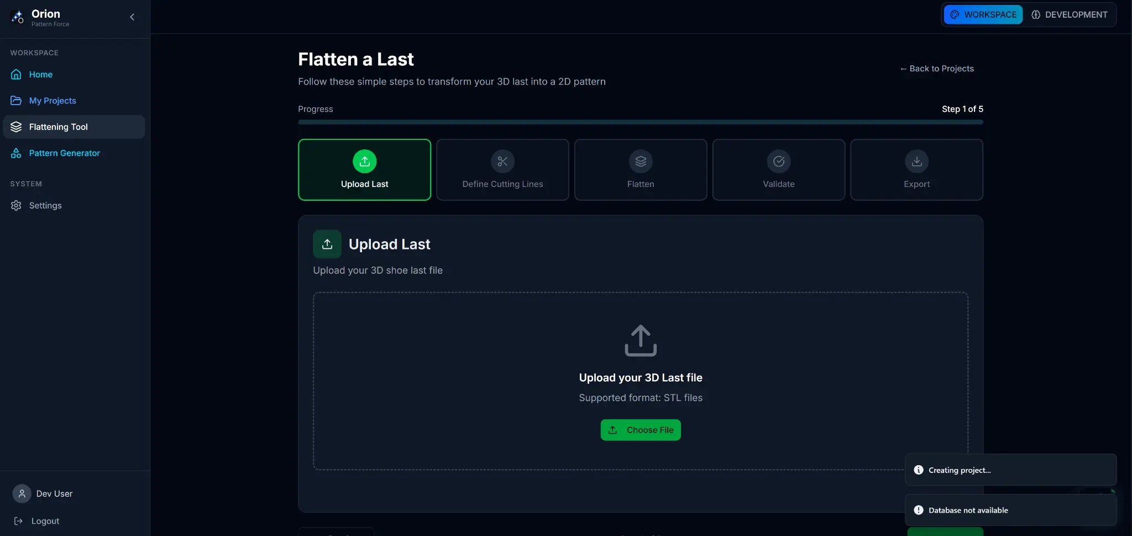Open Home from the sidebar
The height and width of the screenshot is (536, 1132).
(40, 75)
